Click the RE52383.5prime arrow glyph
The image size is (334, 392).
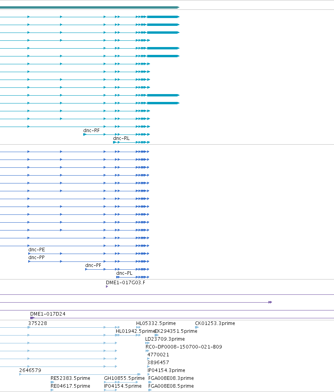(52, 382)
